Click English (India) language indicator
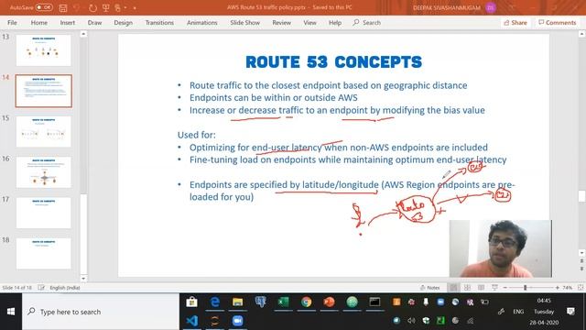The height and width of the screenshot is (330, 586). click(x=65, y=288)
